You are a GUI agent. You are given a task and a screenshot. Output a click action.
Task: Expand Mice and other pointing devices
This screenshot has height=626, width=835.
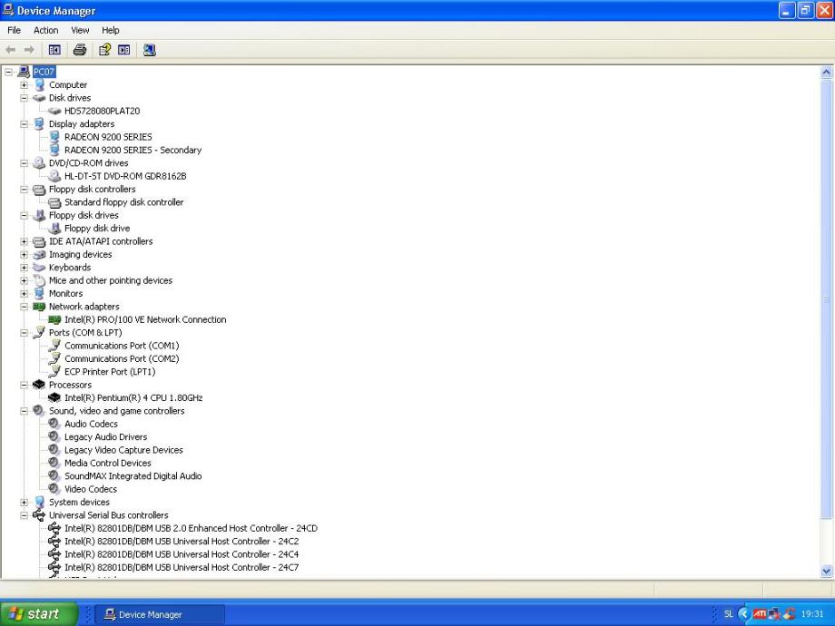tap(24, 280)
